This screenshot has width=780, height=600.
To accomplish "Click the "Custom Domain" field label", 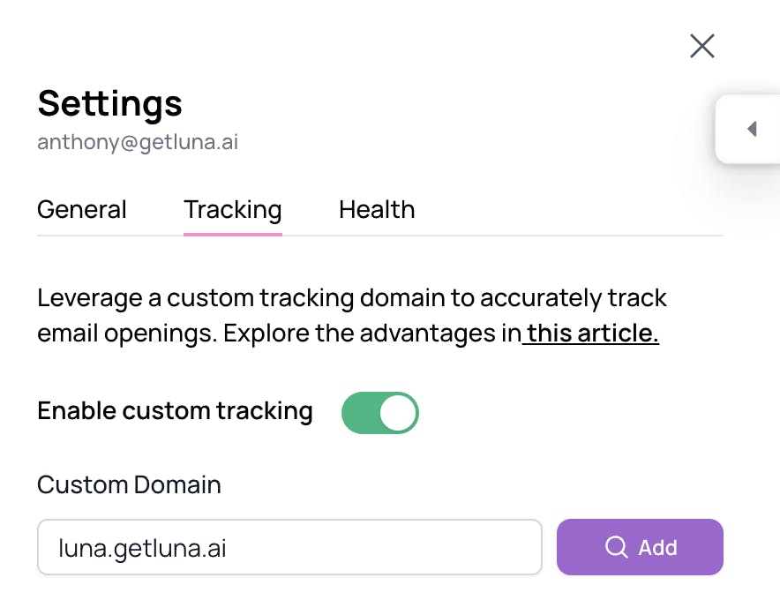I will coord(129,484).
